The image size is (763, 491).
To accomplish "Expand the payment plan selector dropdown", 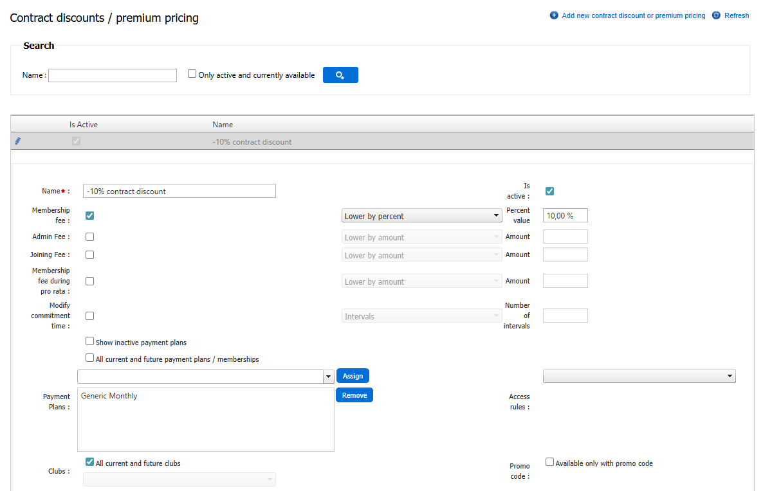I will [329, 377].
